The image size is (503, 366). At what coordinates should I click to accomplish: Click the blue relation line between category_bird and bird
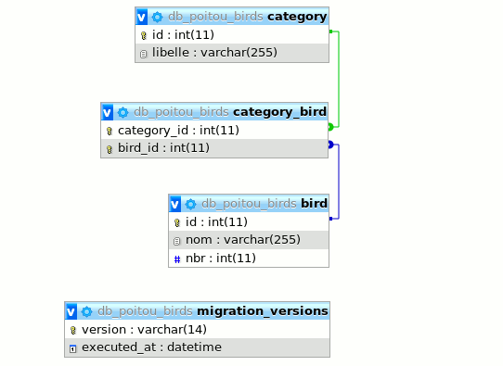click(339, 182)
